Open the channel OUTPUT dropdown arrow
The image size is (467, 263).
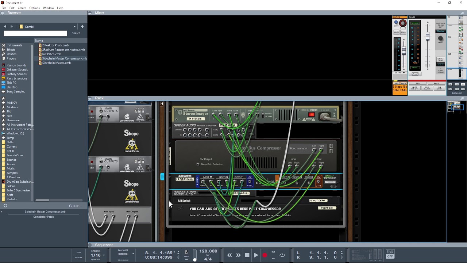404,73
